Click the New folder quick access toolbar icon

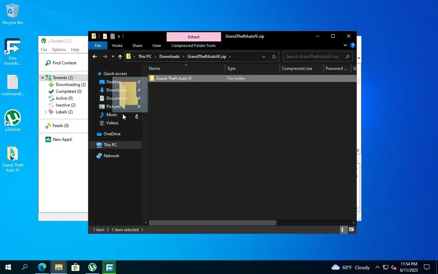112,36
